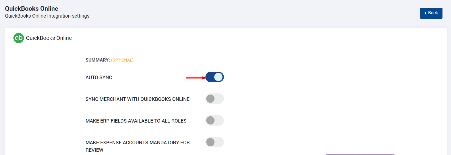
Task: Click the orange (OPTIONAL) text
Action: tap(122, 60)
